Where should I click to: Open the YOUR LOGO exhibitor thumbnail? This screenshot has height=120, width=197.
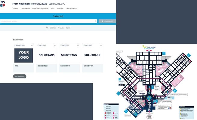pyautogui.click(x=24, y=55)
